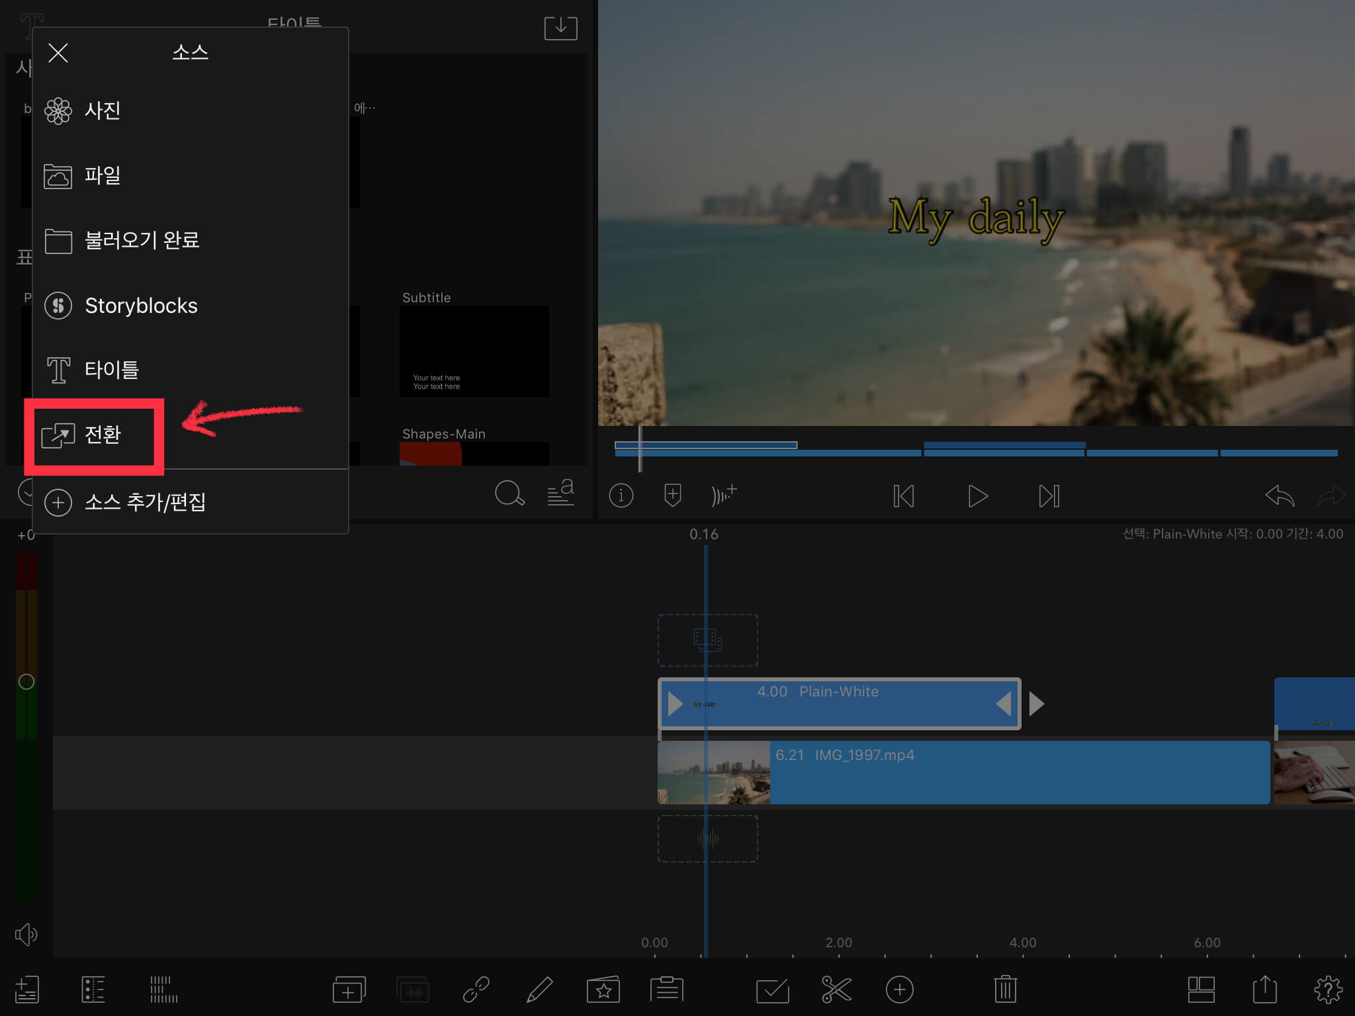Toggle the speaker mute icon
Screen dimensions: 1355x1016
point(26,934)
